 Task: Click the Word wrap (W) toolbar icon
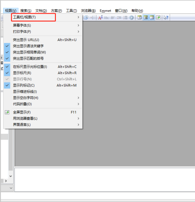113,18
